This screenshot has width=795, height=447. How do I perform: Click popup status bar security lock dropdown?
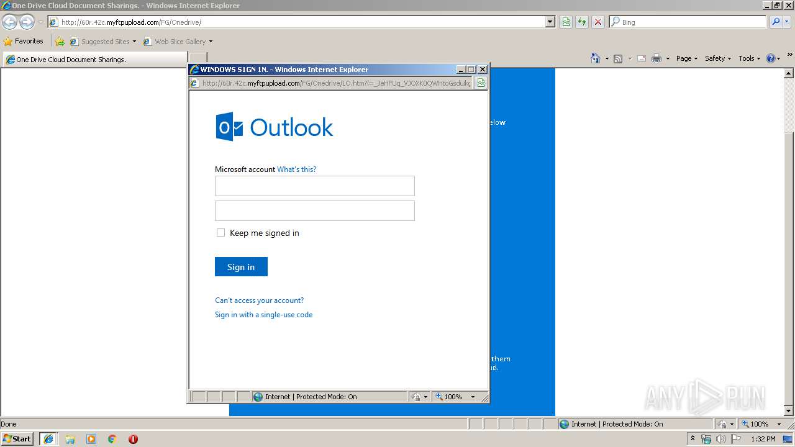[419, 397]
